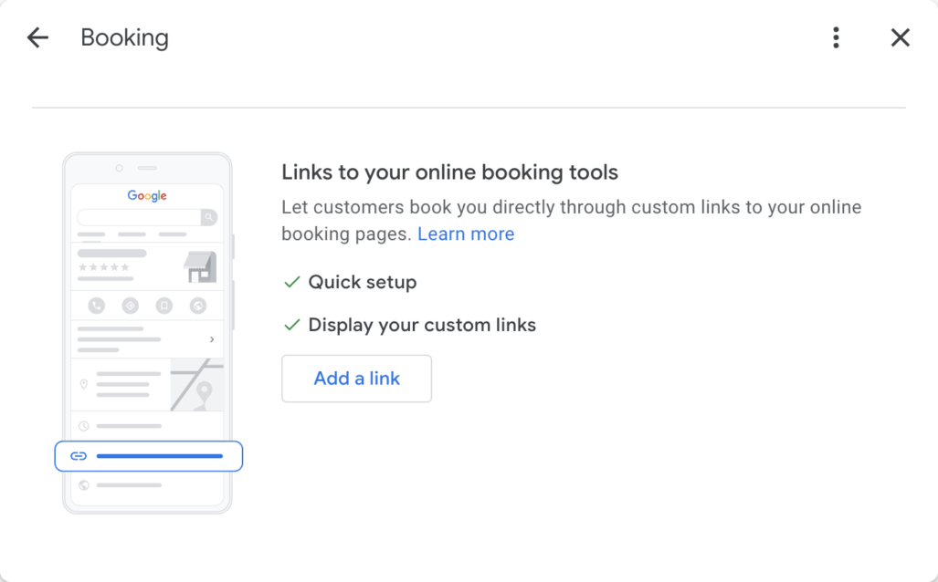Viewport: 938px width, 582px height.
Task: Click the phone call icon in illustration
Action: 96,306
